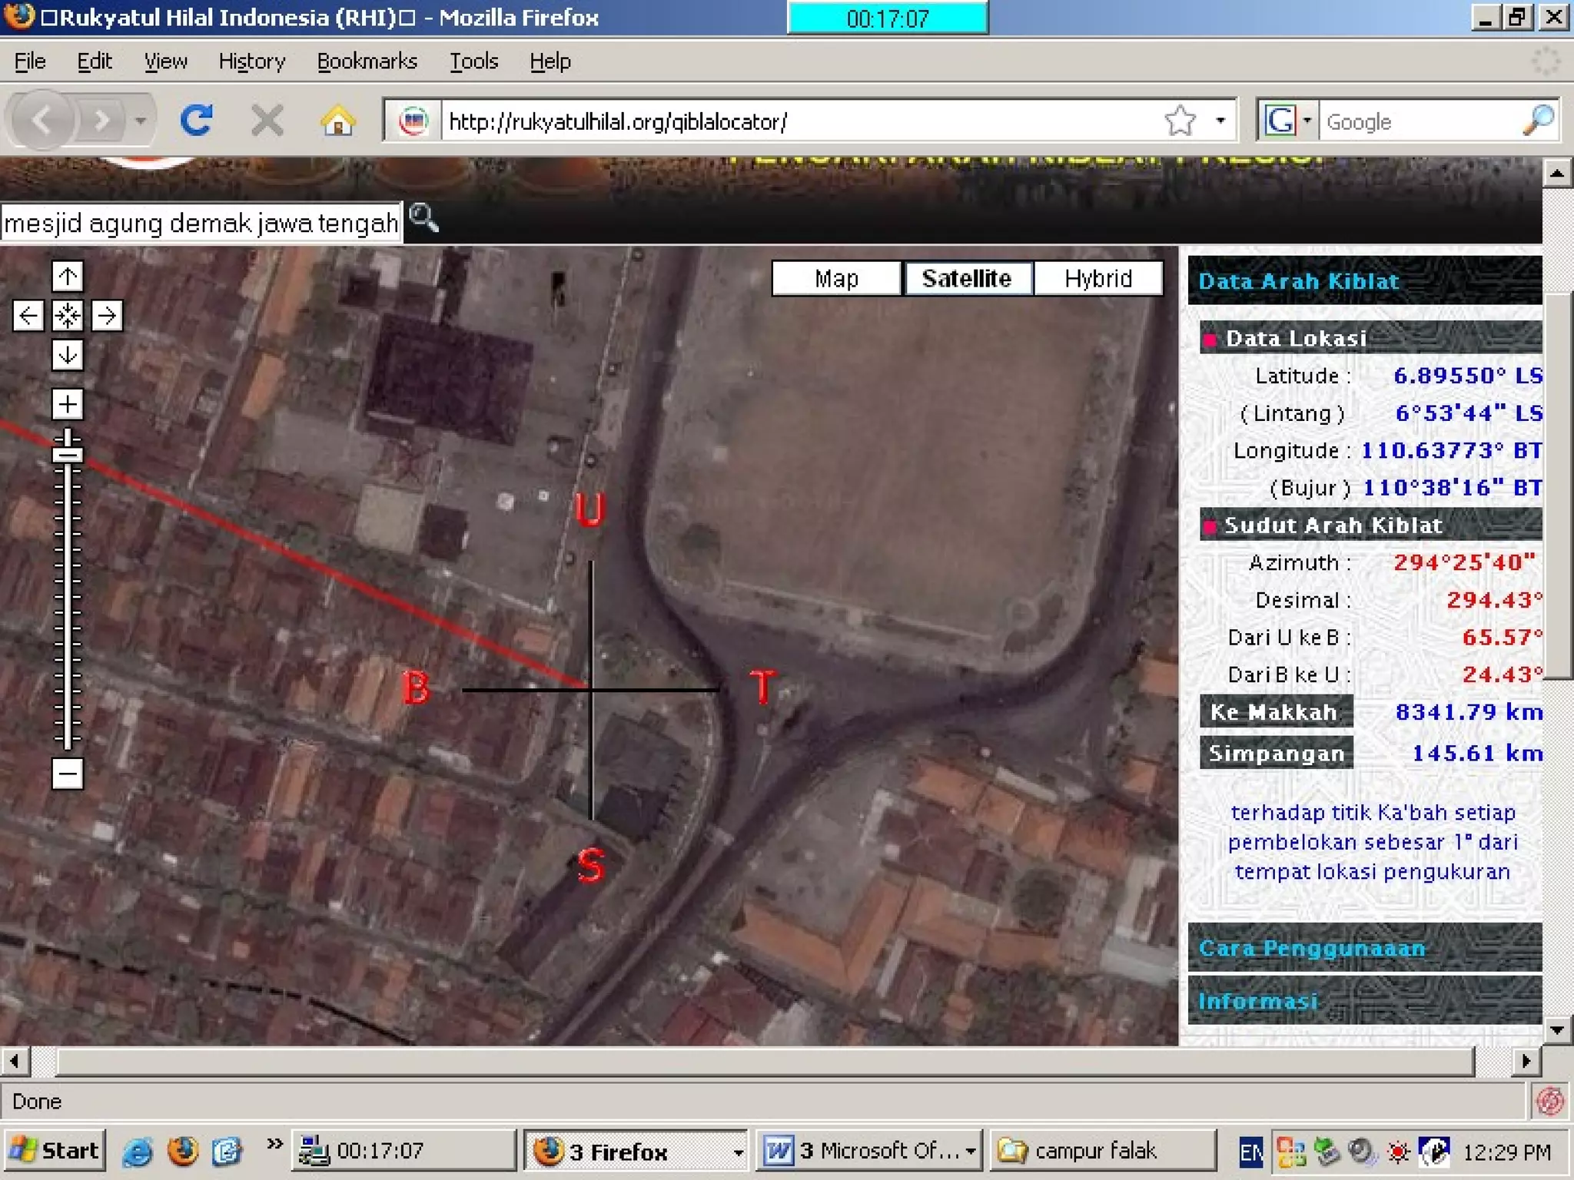Open the URL history dropdown arrow

(1220, 121)
